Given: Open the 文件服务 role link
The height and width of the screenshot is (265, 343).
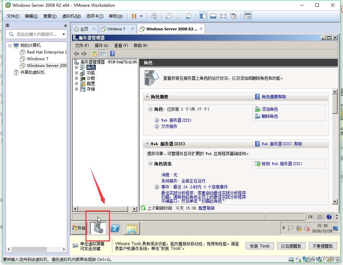Looking at the screenshot, I should (169, 126).
